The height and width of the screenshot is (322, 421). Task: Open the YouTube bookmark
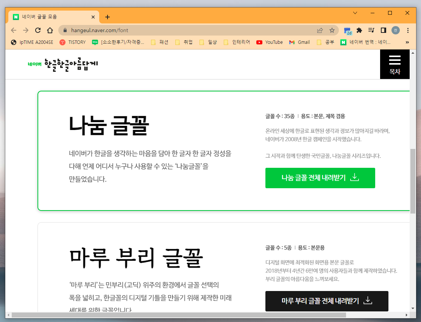(270, 42)
